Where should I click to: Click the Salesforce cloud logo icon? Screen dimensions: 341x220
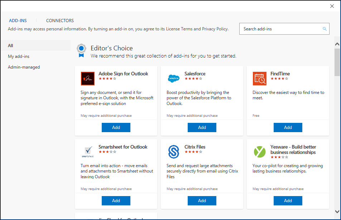pos(174,79)
